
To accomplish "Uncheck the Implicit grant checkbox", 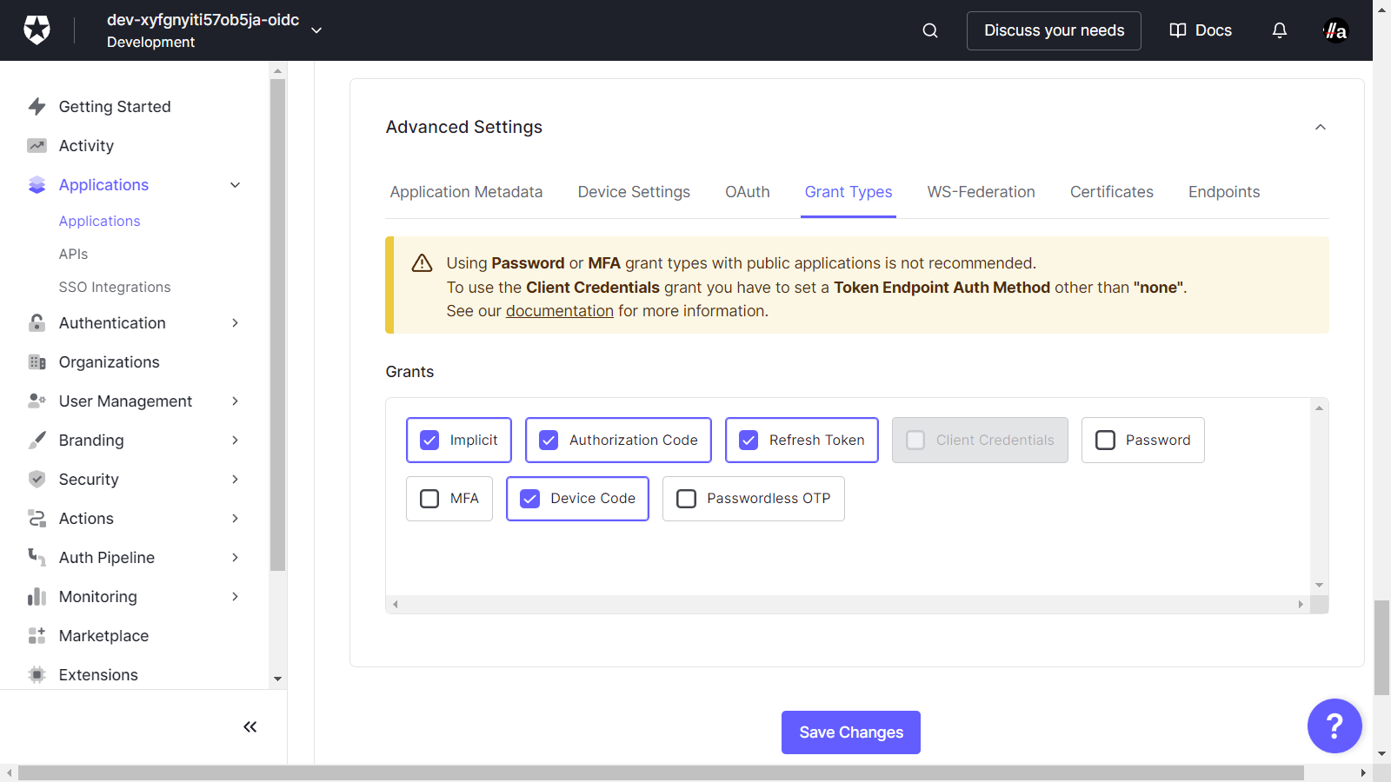I will tap(430, 441).
